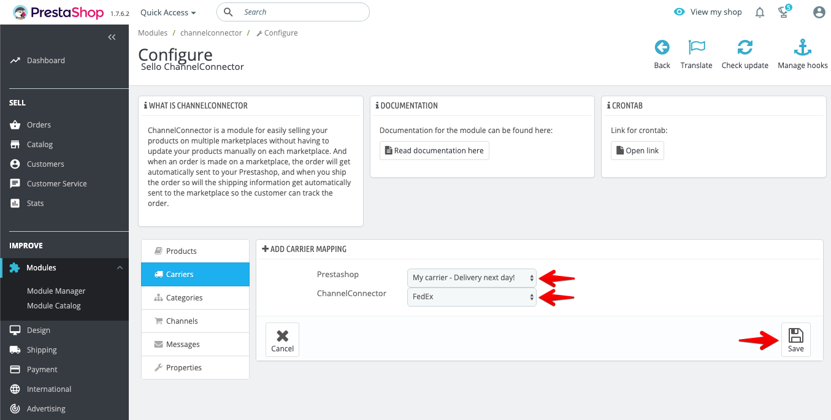Click the Orders basket icon
The height and width of the screenshot is (420, 831).
tap(15, 124)
